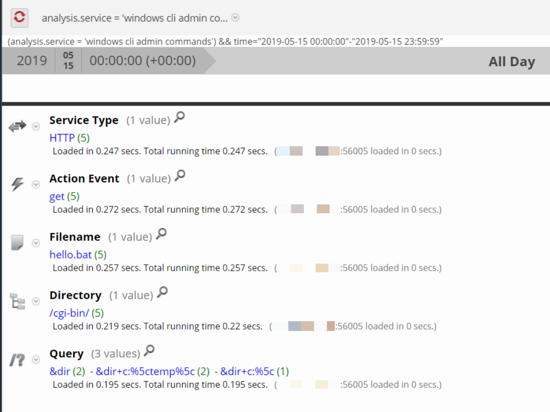This screenshot has height=412, width=550.
Task: Click the &dir+c:%5c count (1)
Action: coord(283,371)
